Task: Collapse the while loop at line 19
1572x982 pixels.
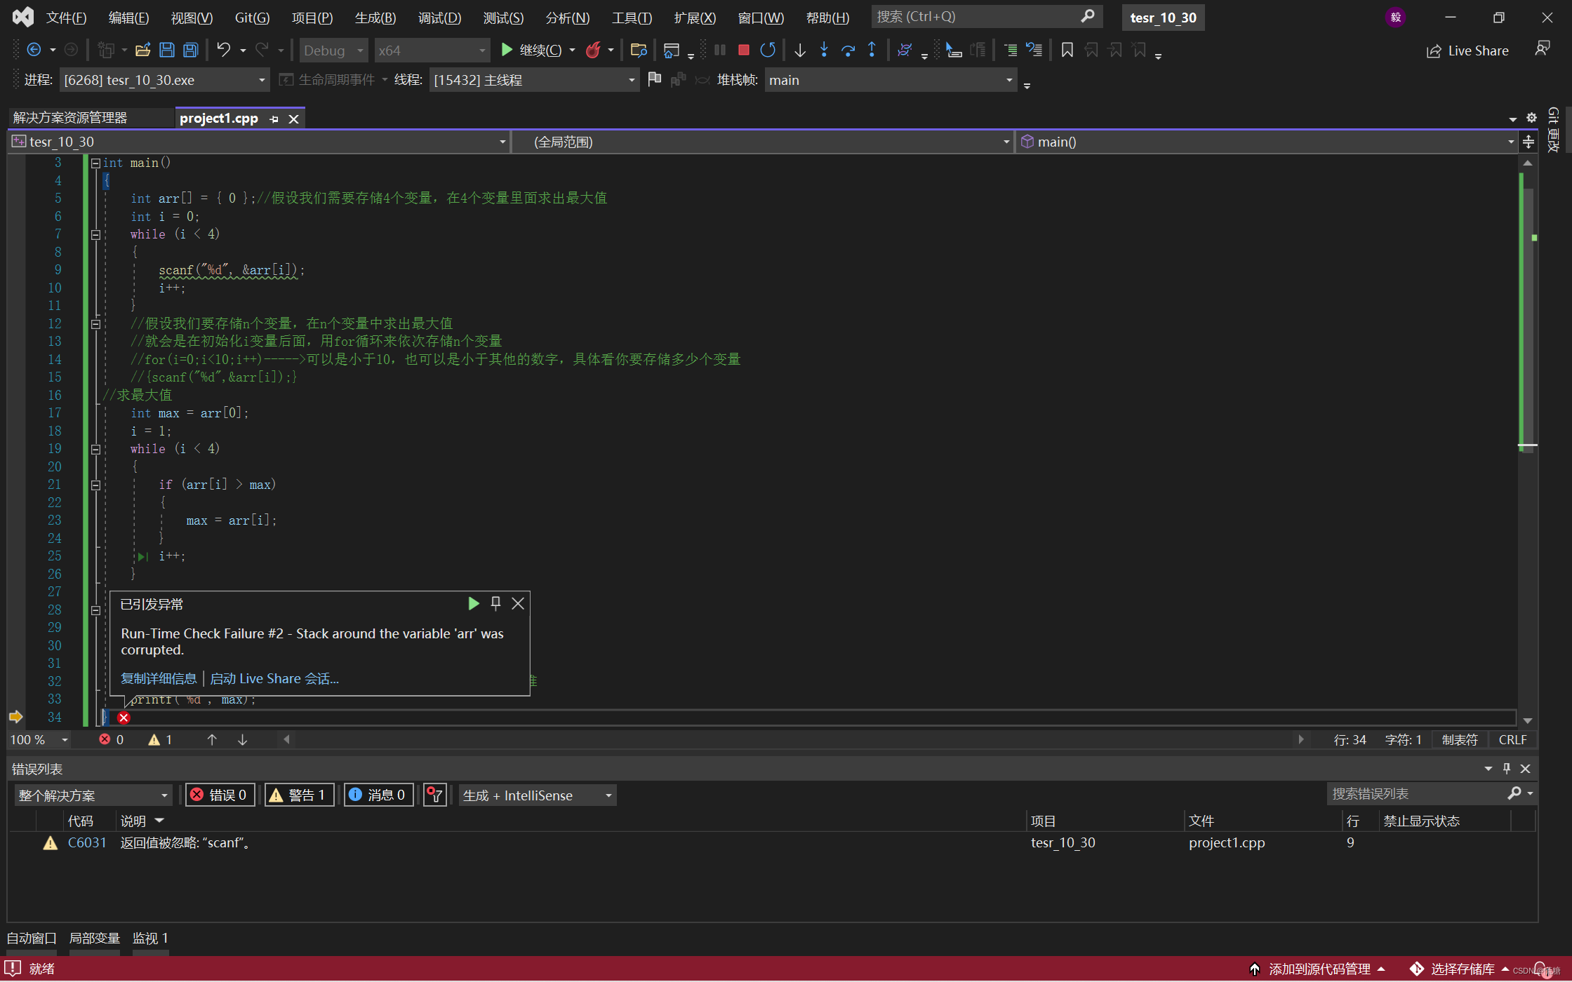Action: click(95, 449)
